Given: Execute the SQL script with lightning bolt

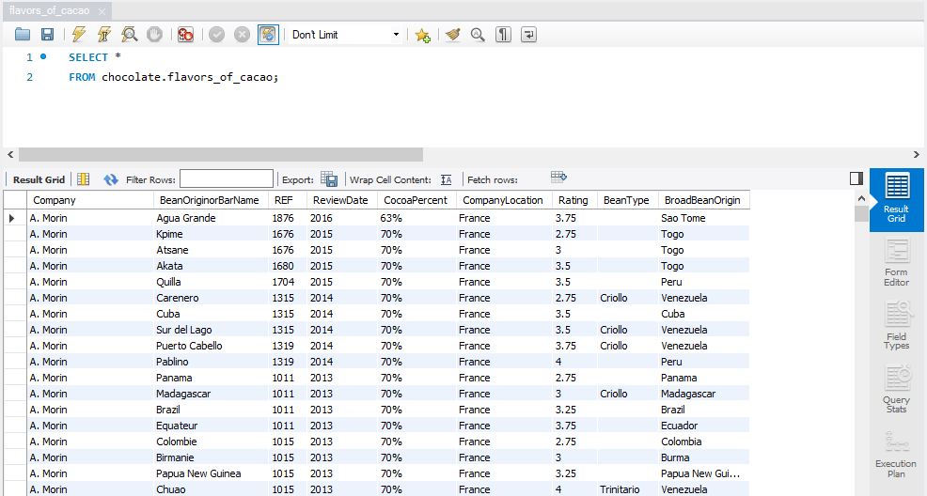Looking at the screenshot, I should (79, 35).
